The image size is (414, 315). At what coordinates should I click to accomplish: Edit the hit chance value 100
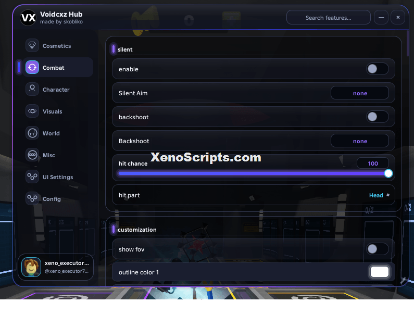(x=372, y=163)
